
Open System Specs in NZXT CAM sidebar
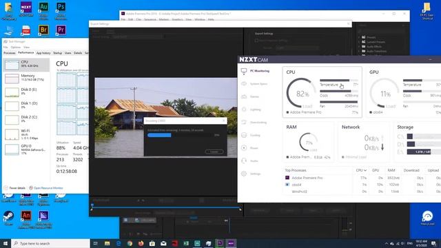tap(254, 84)
